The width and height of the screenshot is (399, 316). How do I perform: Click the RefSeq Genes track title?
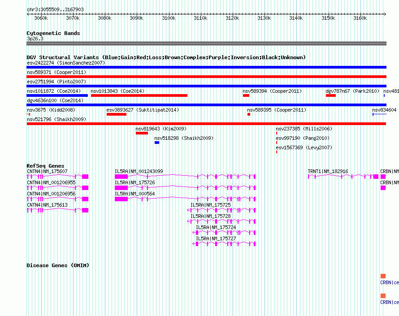click(45, 166)
